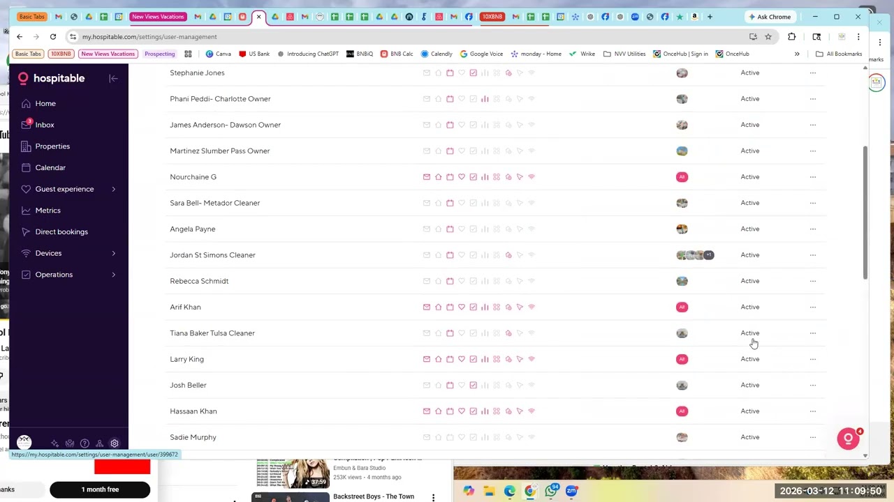Image resolution: width=894 pixels, height=502 pixels.
Task: Open Calendar from the sidebar
Action: click(50, 167)
